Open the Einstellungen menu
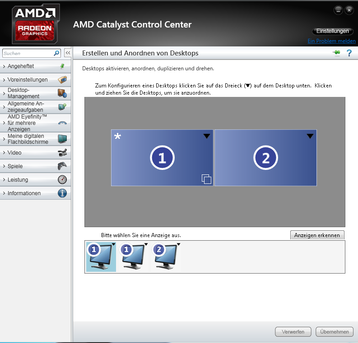Viewport: 358px width, 343px height. point(332,31)
